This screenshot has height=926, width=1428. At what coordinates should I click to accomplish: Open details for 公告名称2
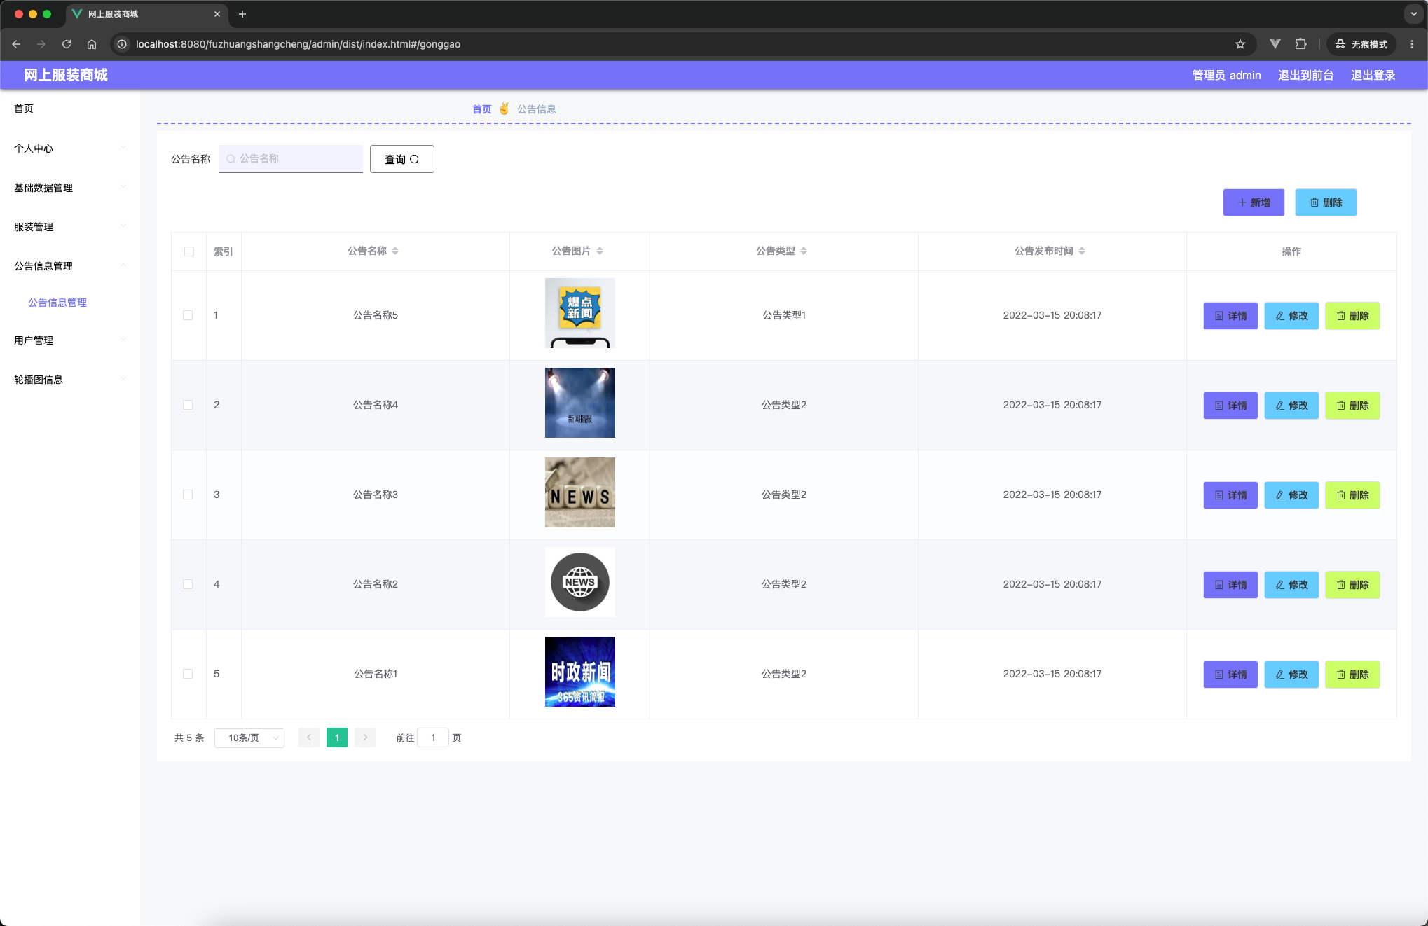tap(1230, 585)
